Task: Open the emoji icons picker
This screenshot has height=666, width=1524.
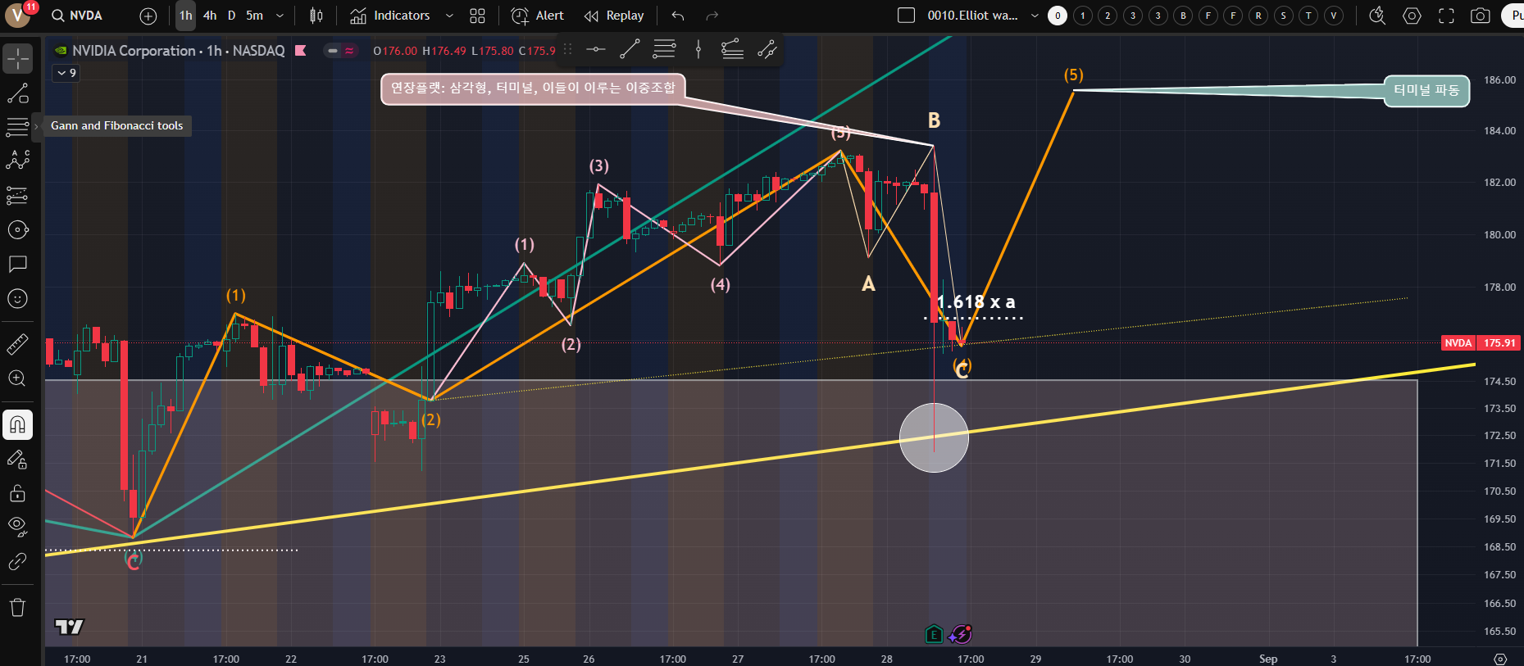Action: coord(17,298)
